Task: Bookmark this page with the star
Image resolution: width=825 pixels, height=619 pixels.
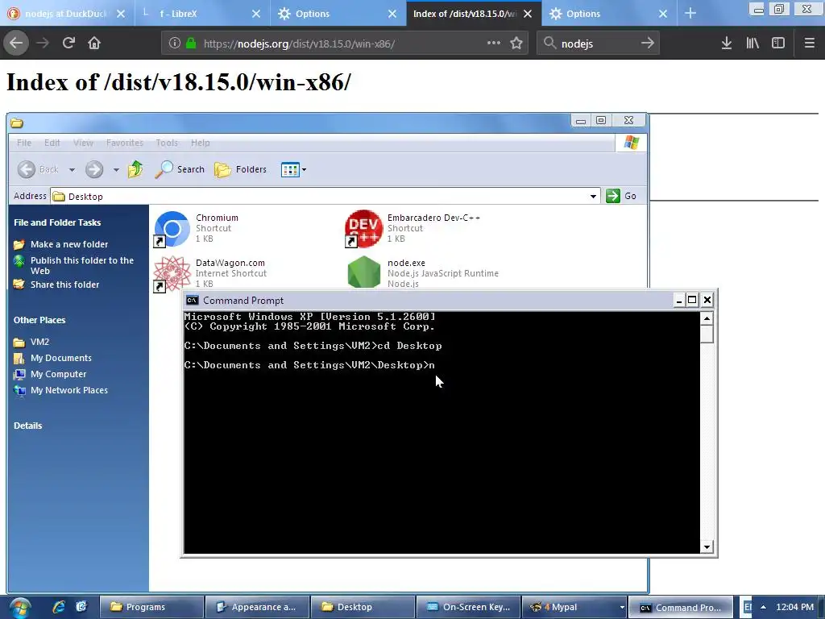Action: 516,43
